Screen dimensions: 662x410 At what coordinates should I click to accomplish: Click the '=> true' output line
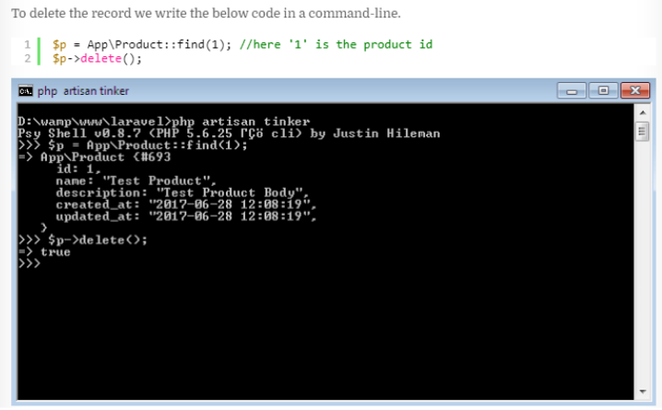tap(44, 252)
